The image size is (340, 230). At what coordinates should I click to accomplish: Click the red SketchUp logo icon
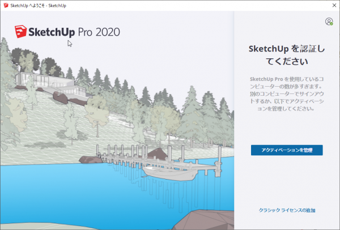(x=22, y=31)
